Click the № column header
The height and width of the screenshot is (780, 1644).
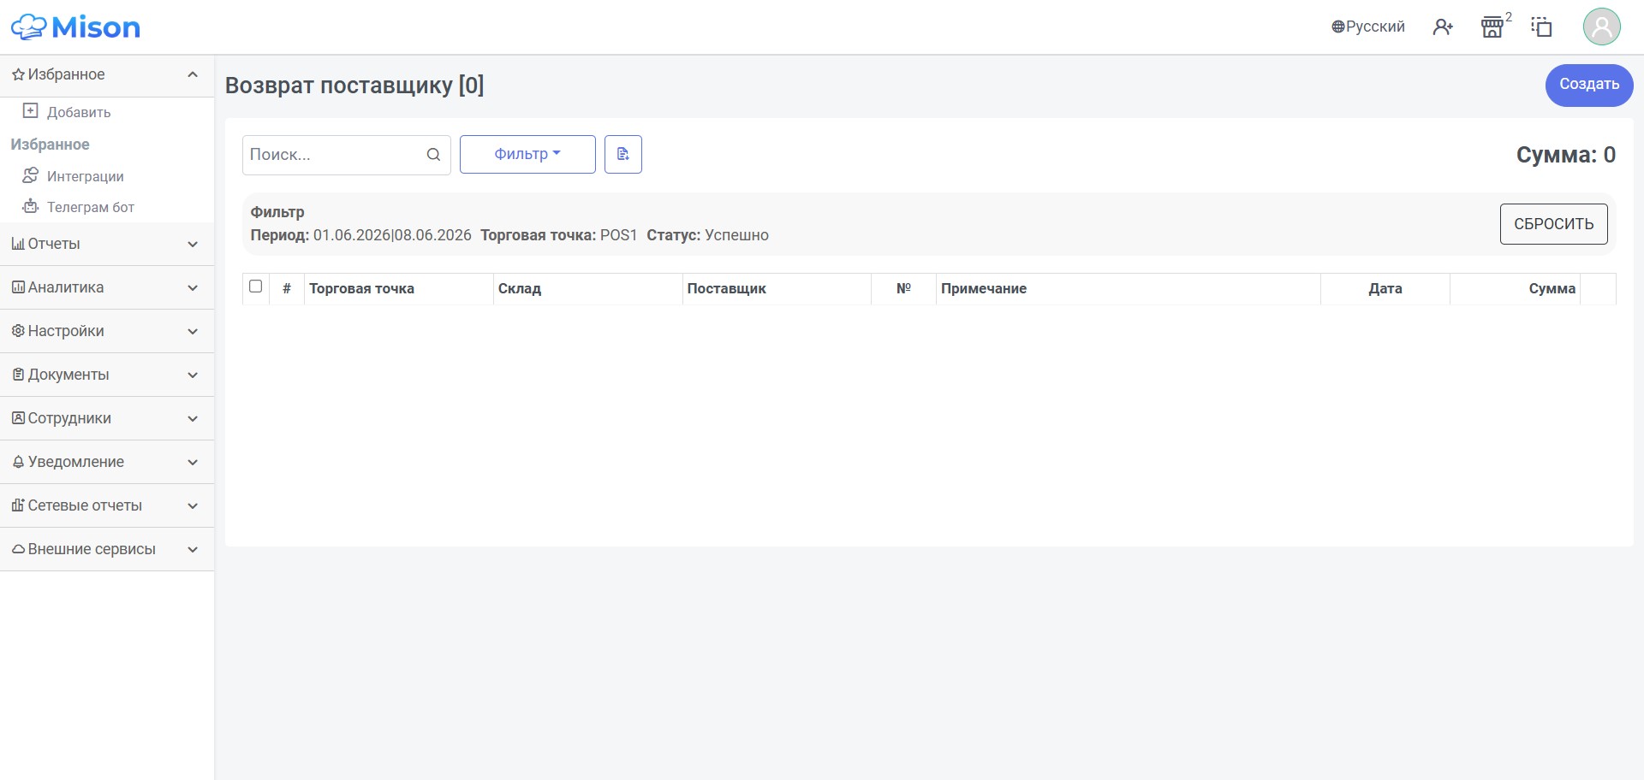coord(903,289)
